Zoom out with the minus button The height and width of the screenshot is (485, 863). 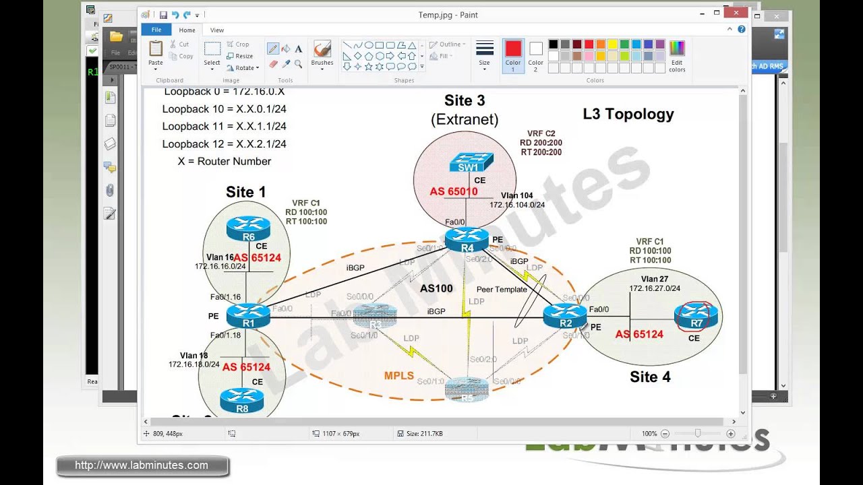click(x=665, y=434)
